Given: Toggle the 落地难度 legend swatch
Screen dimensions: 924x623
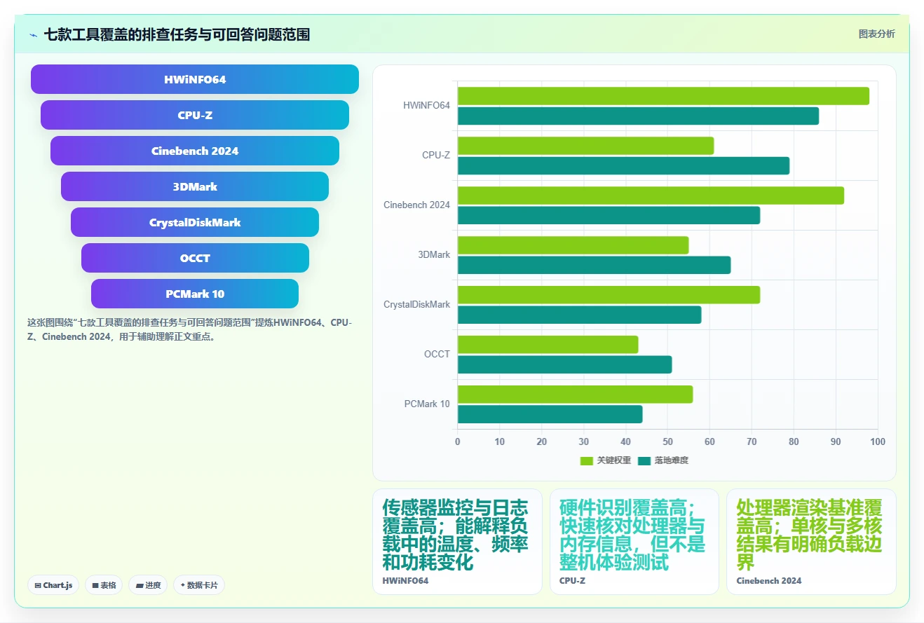Looking at the screenshot, I should tap(645, 460).
